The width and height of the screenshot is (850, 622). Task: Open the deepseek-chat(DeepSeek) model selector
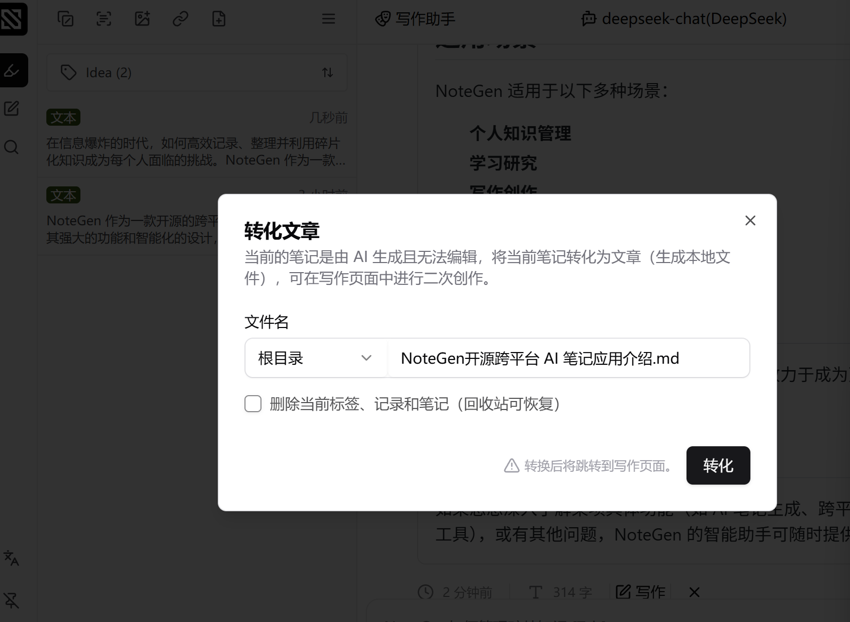click(x=684, y=19)
